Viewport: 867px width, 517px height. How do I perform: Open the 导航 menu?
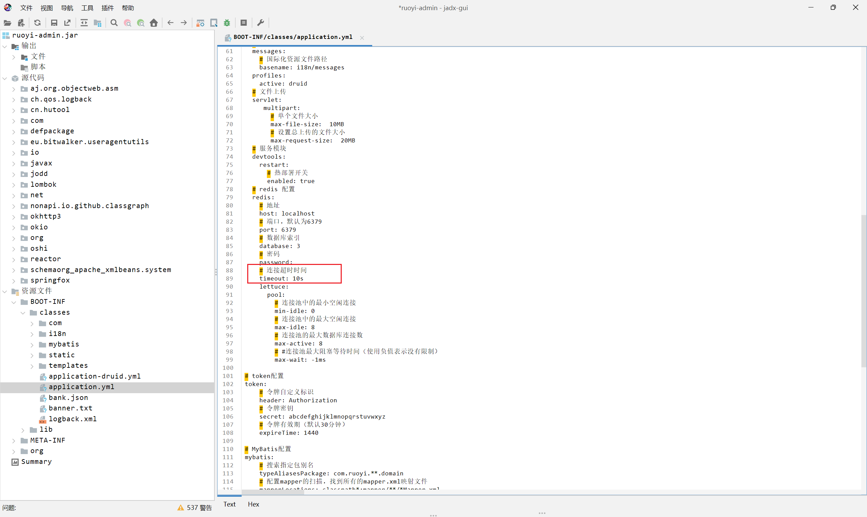click(67, 8)
